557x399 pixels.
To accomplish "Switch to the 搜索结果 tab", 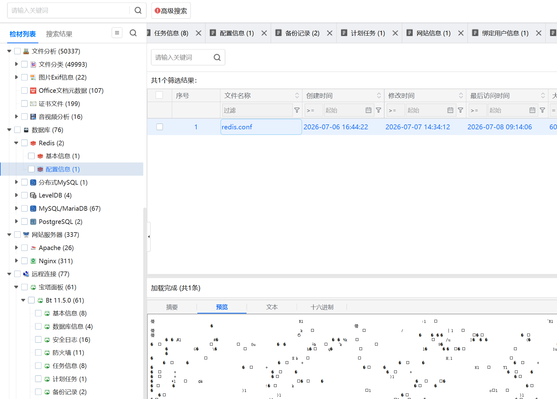I will click(x=59, y=34).
